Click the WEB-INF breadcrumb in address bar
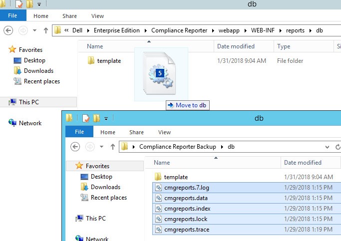Image resolution: width=341 pixels, height=241 pixels. pyautogui.click(x=263, y=30)
